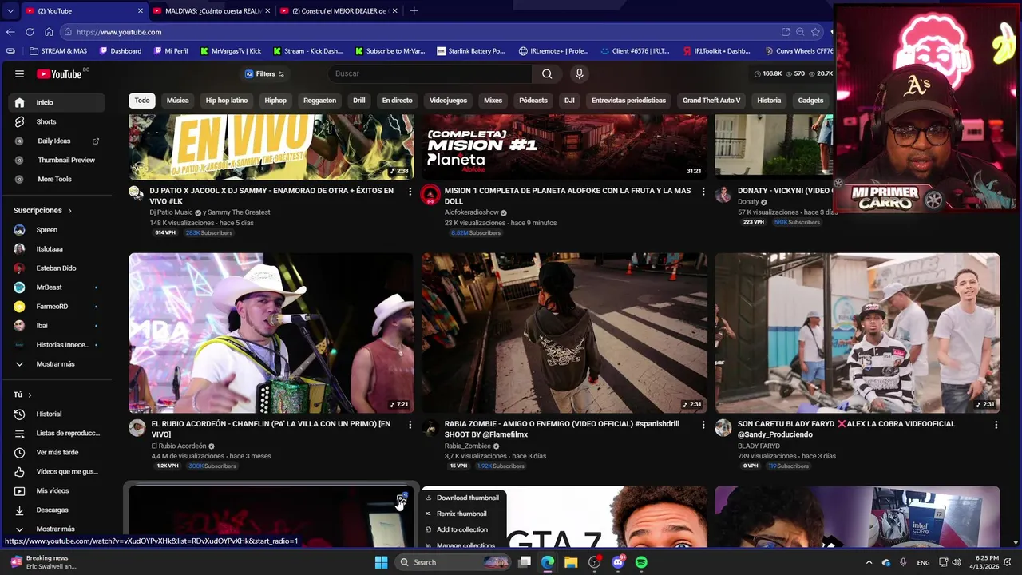Open options for El Rubio Acordeón video
Viewport: 1022px width, 575px height.
point(410,425)
